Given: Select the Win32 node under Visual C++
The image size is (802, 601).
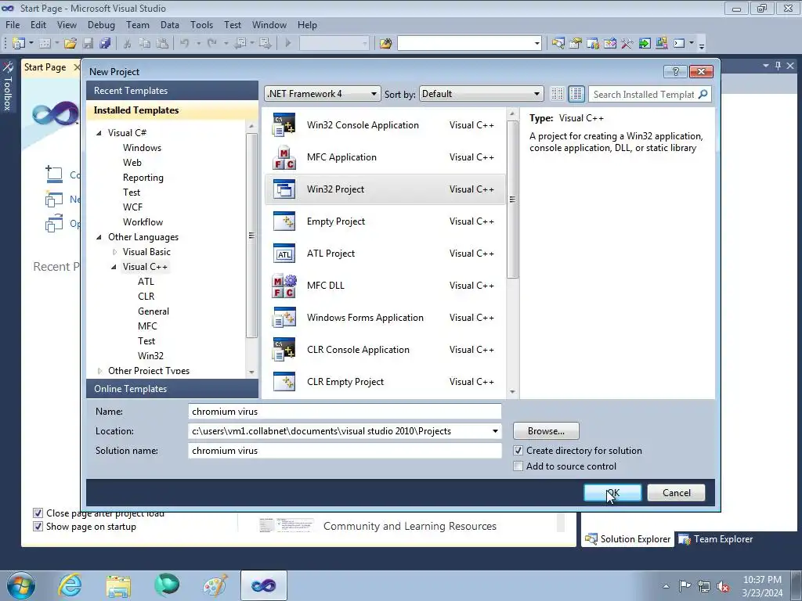Looking at the screenshot, I should click(x=150, y=356).
